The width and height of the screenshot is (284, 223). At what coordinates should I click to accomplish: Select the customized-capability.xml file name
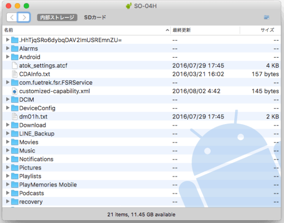coord(54,91)
